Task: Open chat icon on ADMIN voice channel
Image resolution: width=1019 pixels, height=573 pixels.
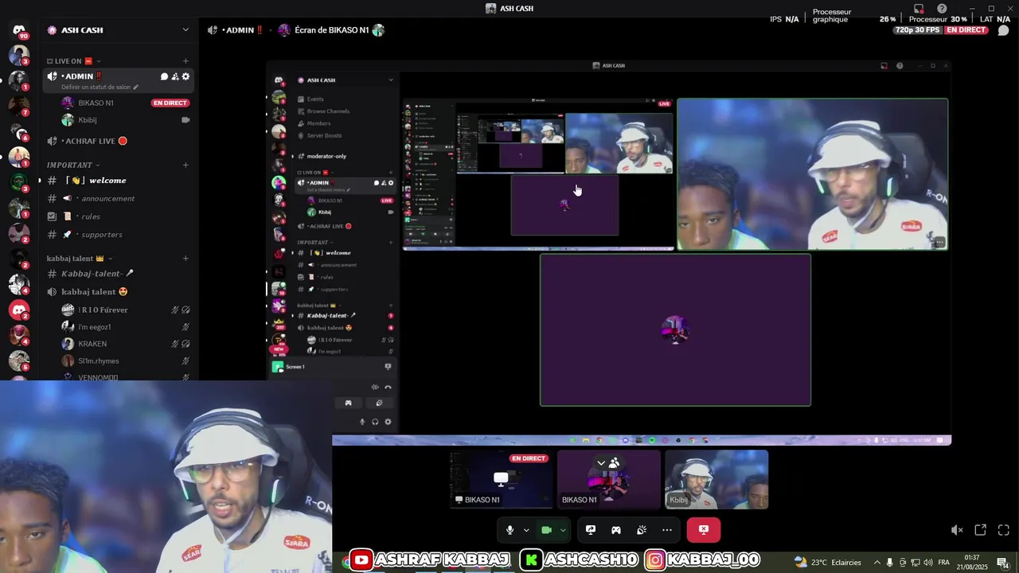Action: [164, 76]
